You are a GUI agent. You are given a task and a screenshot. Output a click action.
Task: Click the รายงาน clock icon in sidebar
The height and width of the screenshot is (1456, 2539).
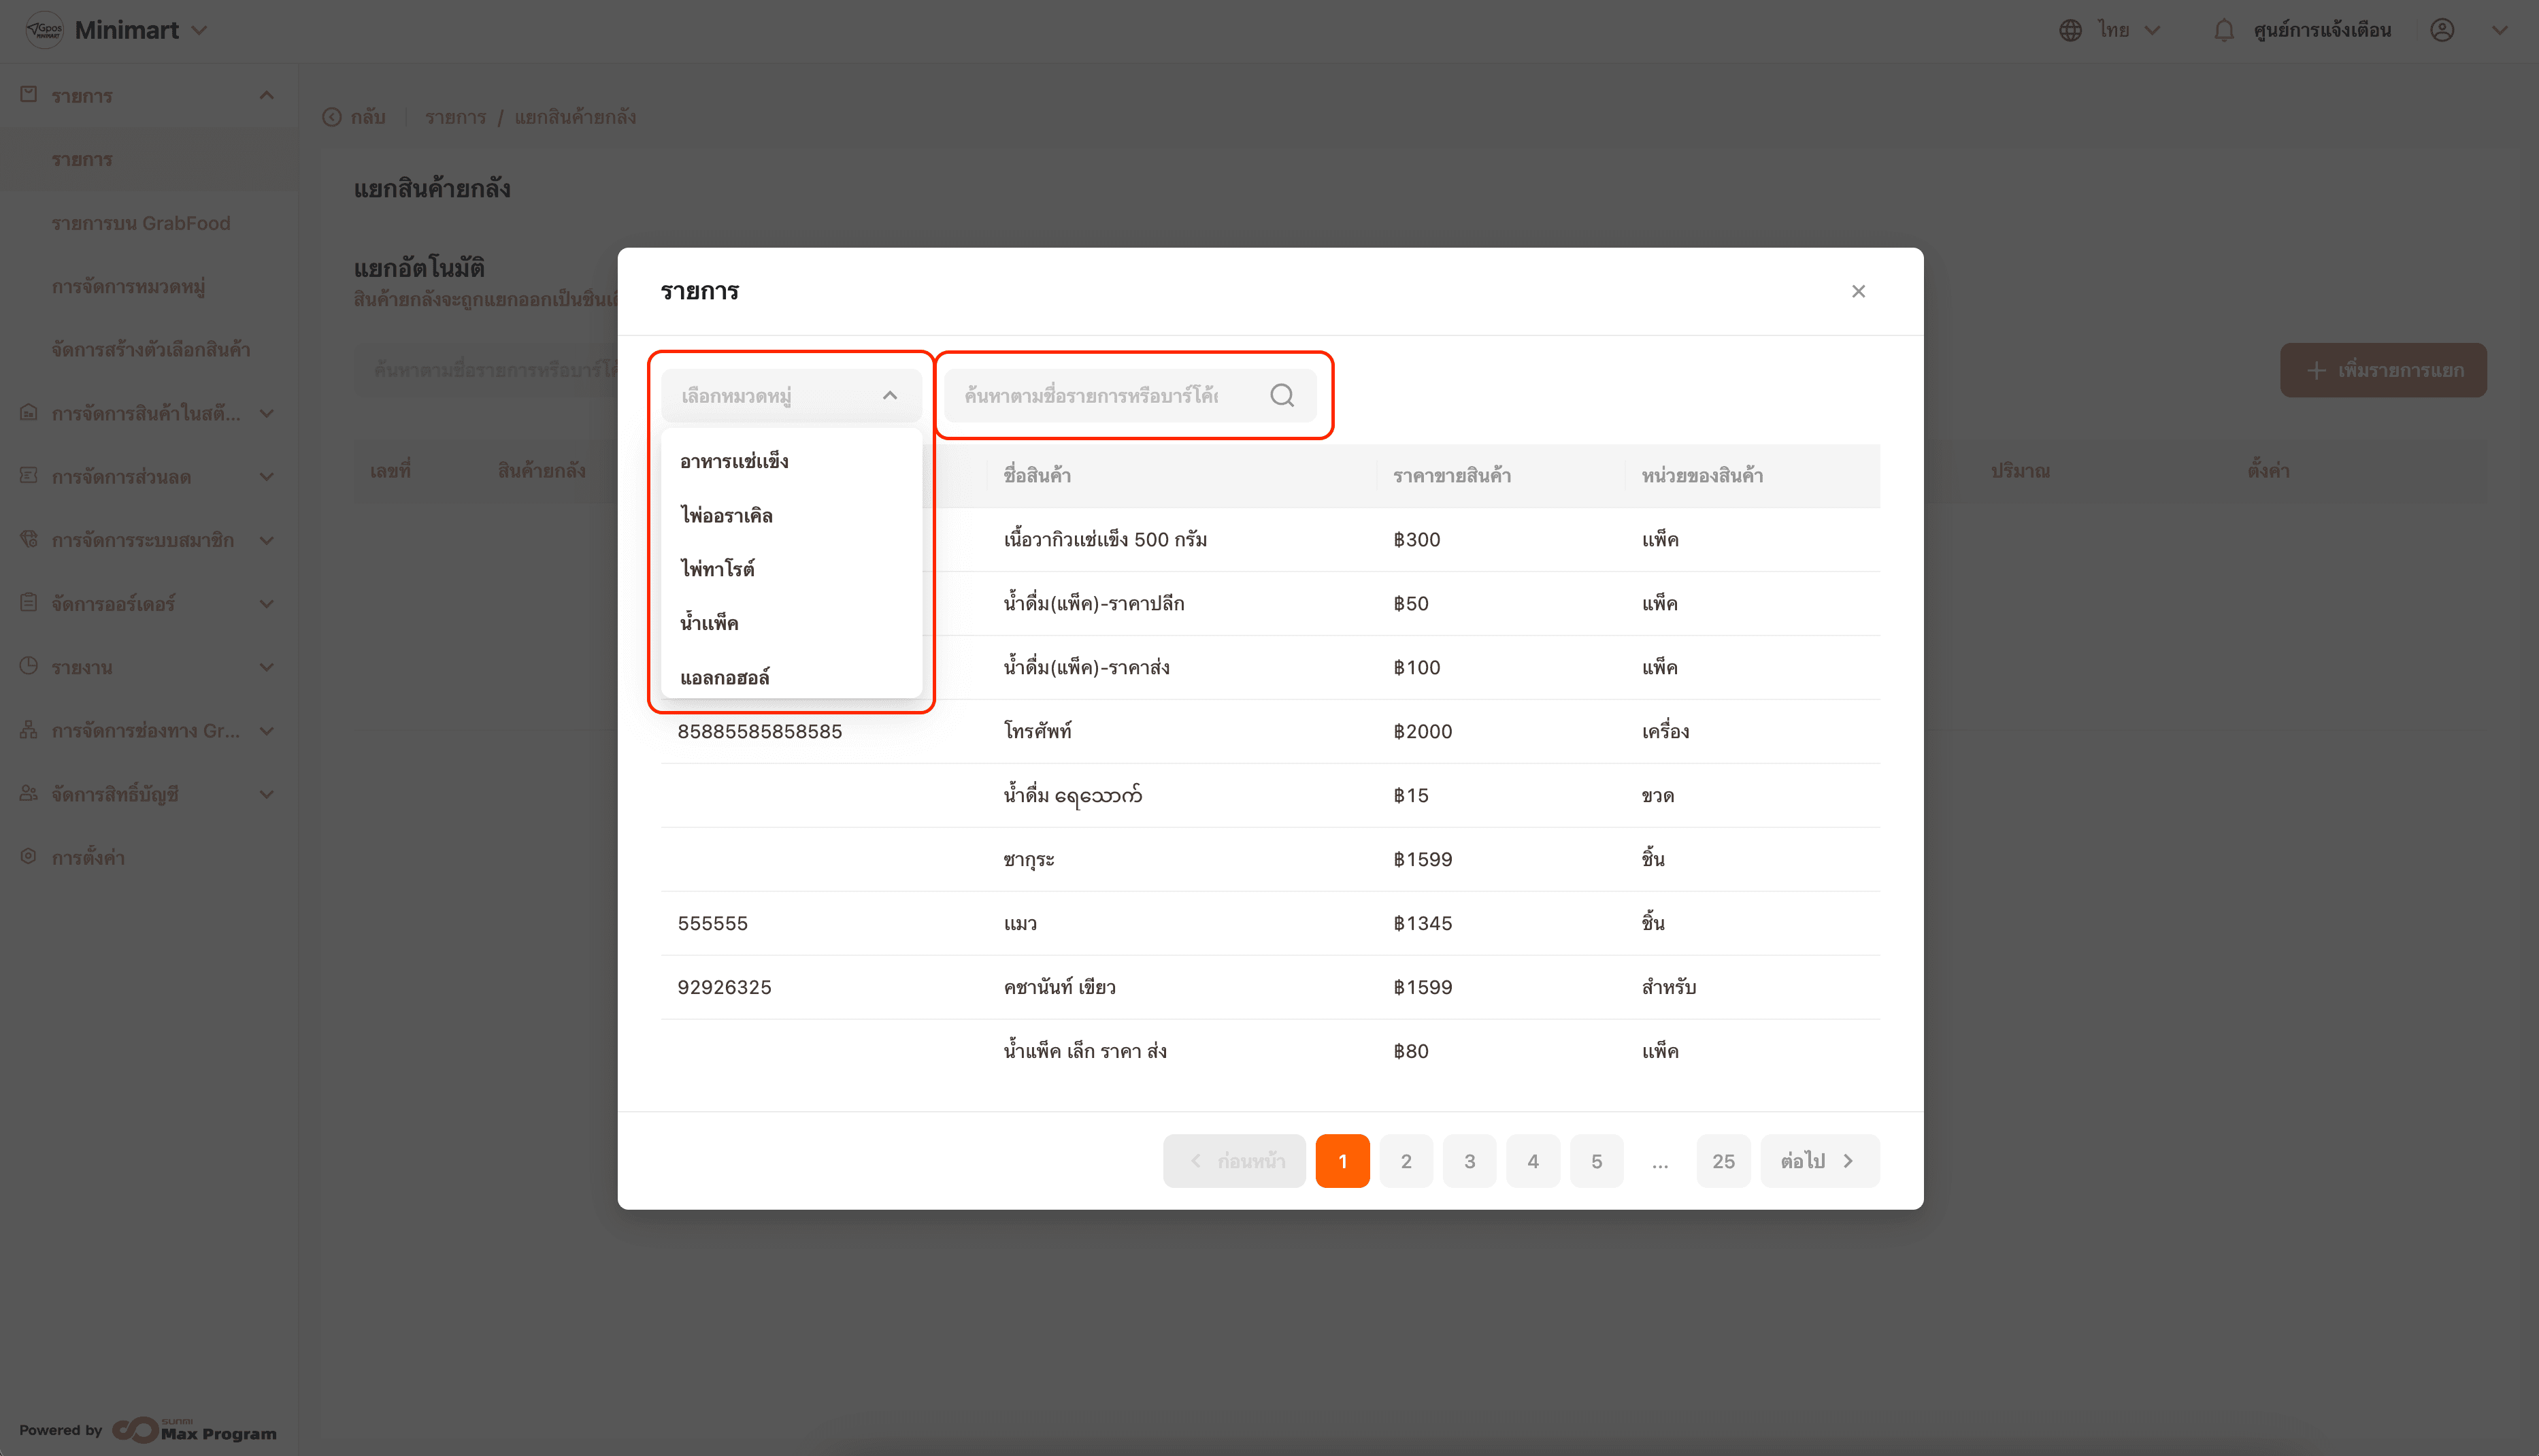tap(29, 666)
